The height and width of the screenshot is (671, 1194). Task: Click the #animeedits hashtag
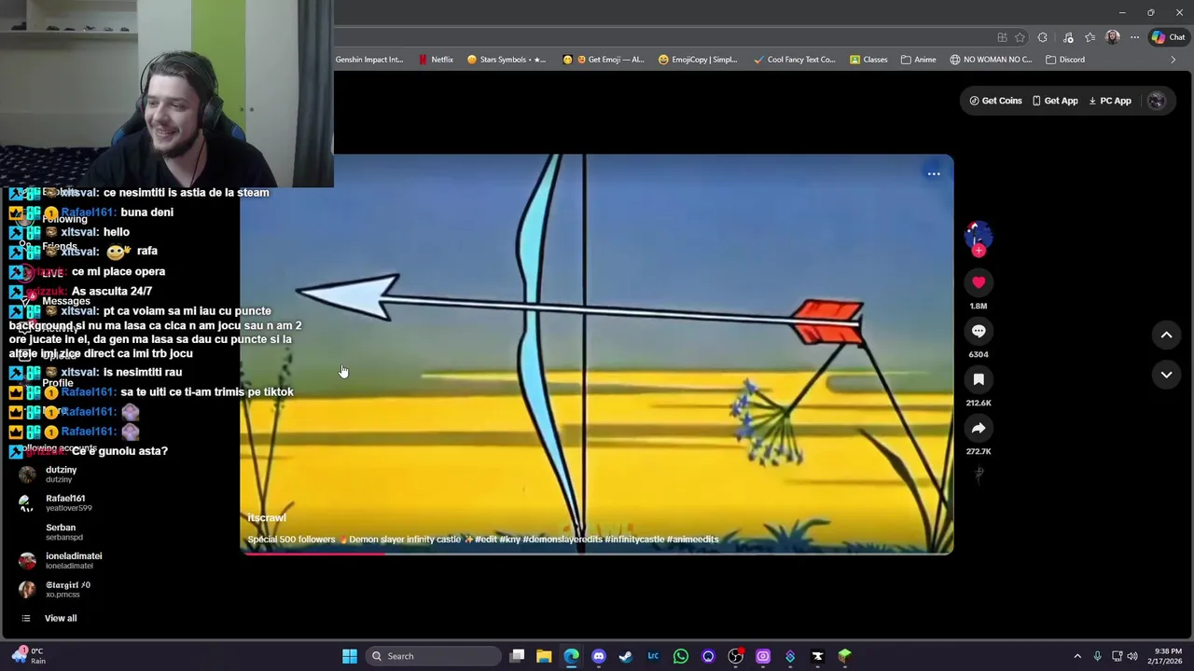692,540
